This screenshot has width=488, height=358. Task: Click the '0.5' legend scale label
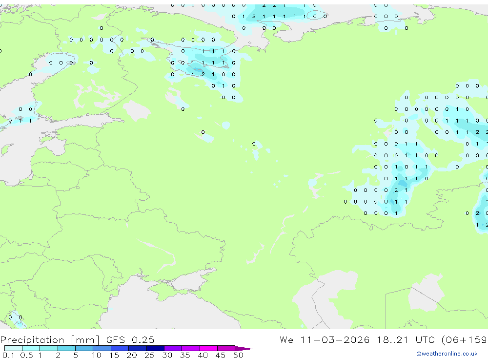(26, 355)
